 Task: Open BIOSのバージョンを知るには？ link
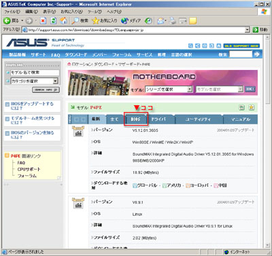[33, 134]
